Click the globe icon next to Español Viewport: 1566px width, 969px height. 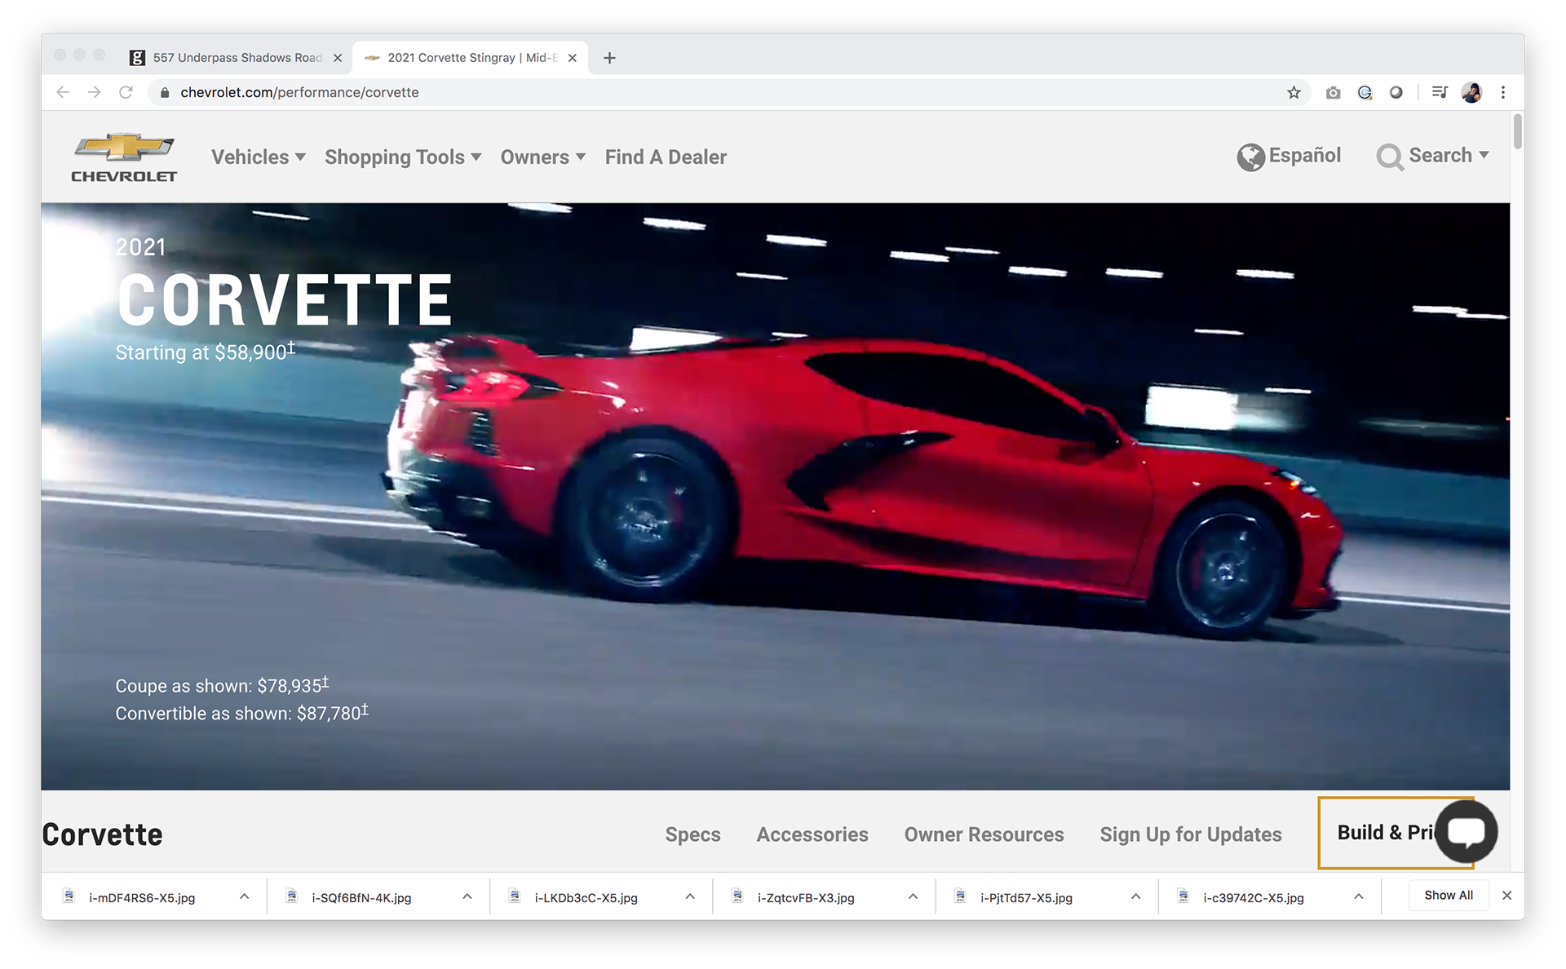click(1250, 157)
